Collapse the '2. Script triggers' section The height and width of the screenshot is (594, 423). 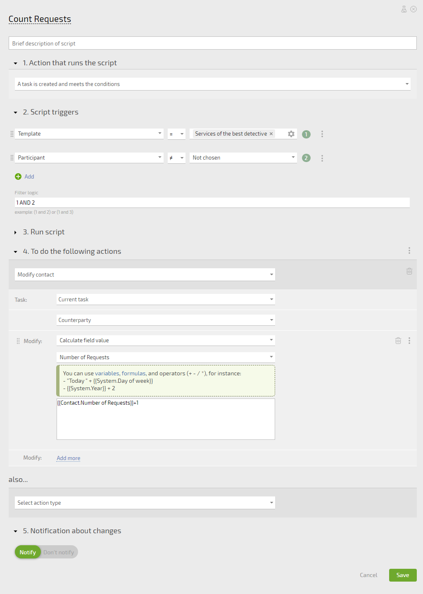click(15, 112)
